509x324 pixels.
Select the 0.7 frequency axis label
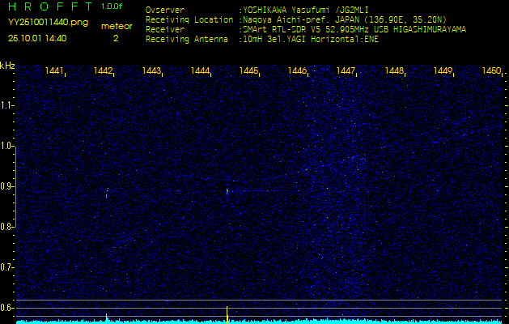pos(7,266)
